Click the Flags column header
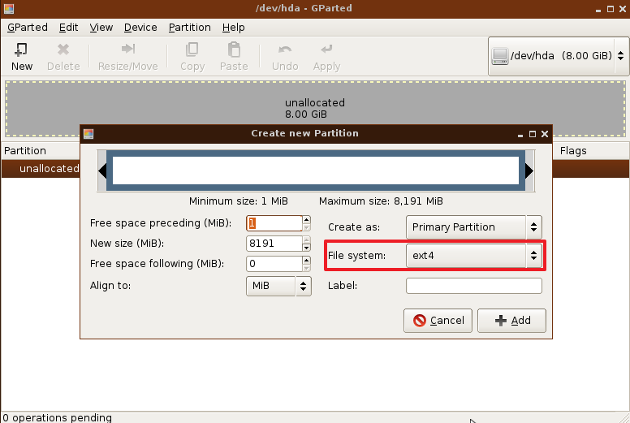This screenshot has height=423, width=630. [x=573, y=151]
